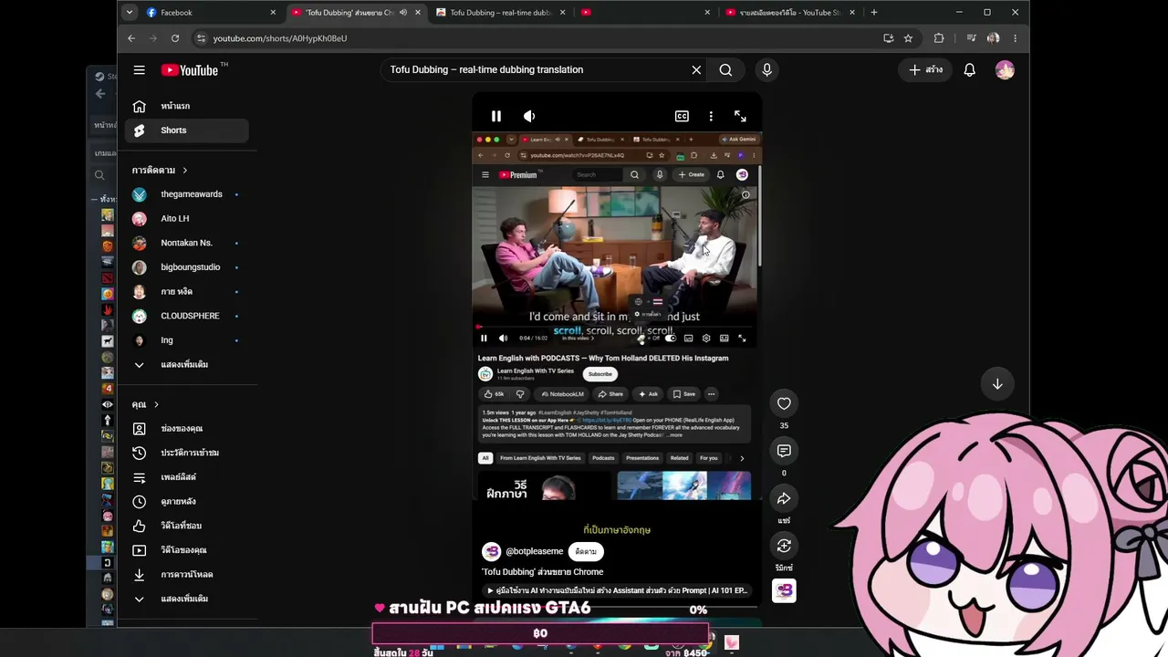Show more subscriptions with แสดงเพิ่มเติม
This screenshot has width=1168, height=657.
tap(187, 364)
